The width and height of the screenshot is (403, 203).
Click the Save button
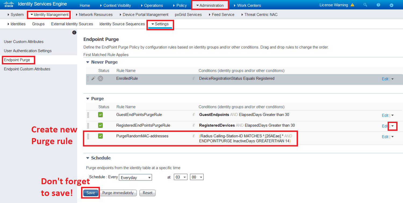pos(90,193)
